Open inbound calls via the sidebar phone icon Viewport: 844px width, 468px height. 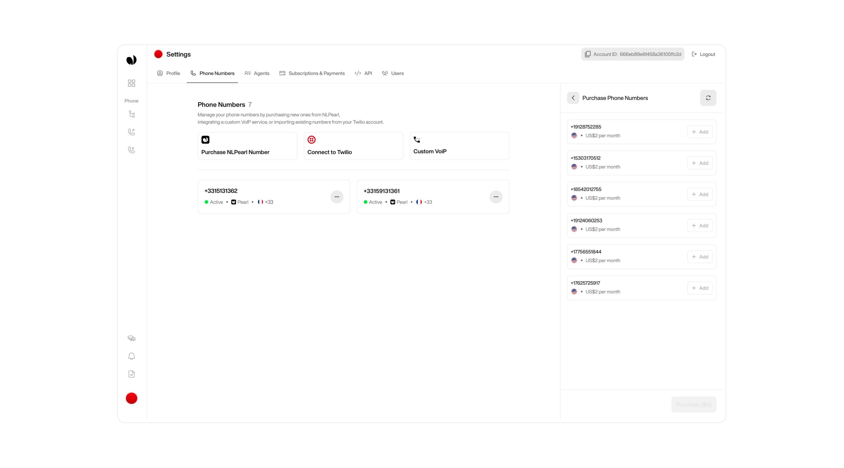(x=131, y=150)
